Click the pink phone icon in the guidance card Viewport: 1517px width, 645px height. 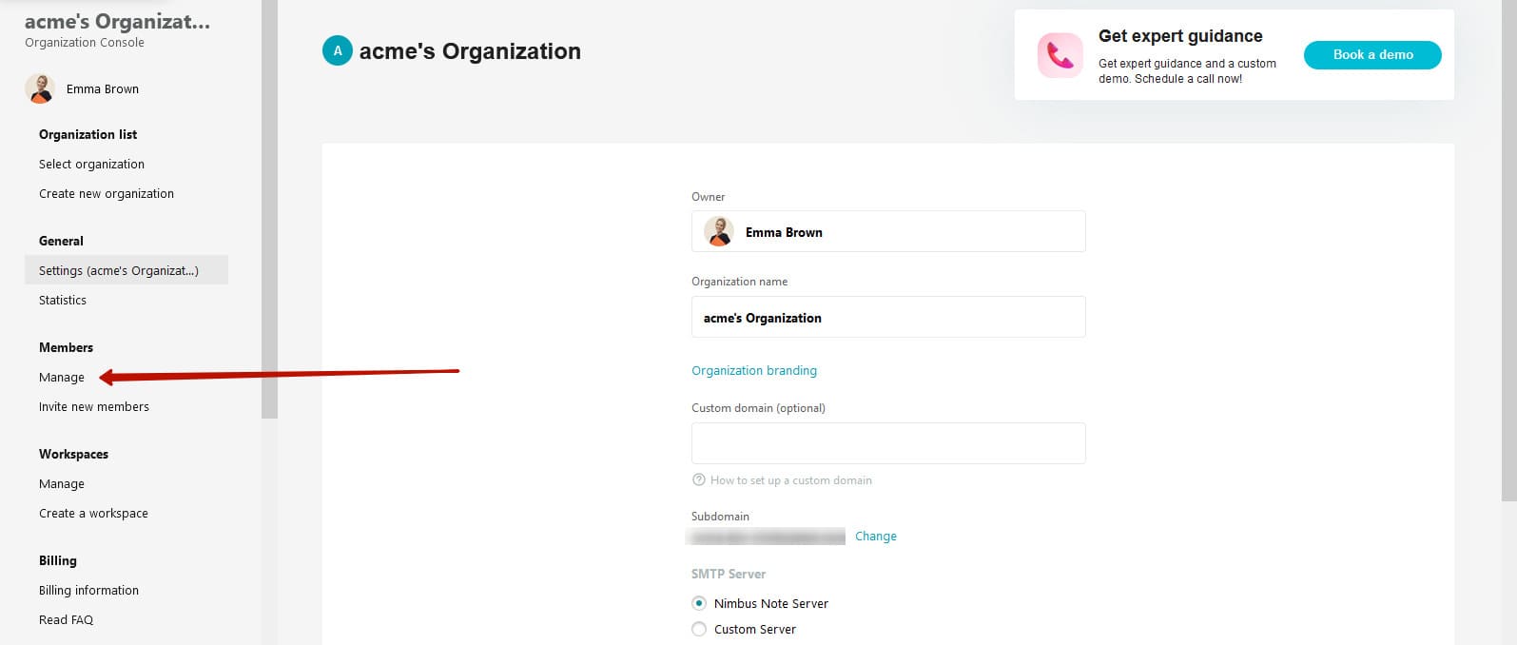click(x=1059, y=56)
